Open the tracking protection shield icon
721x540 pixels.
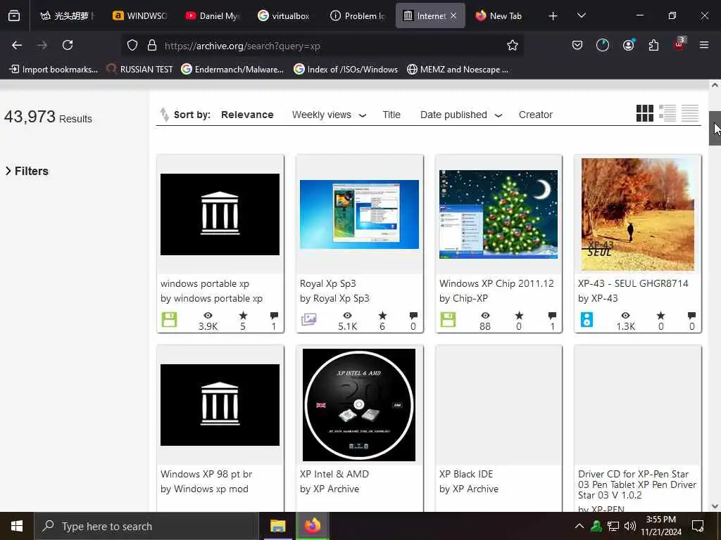click(132, 45)
